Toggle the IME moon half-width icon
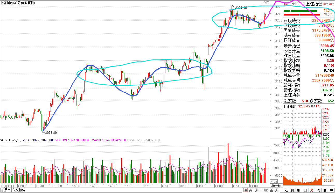Viewport: 335px width, 193px height. [256, 190]
